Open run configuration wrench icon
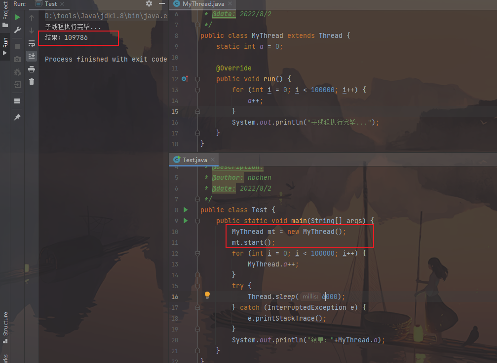 [x=17, y=31]
